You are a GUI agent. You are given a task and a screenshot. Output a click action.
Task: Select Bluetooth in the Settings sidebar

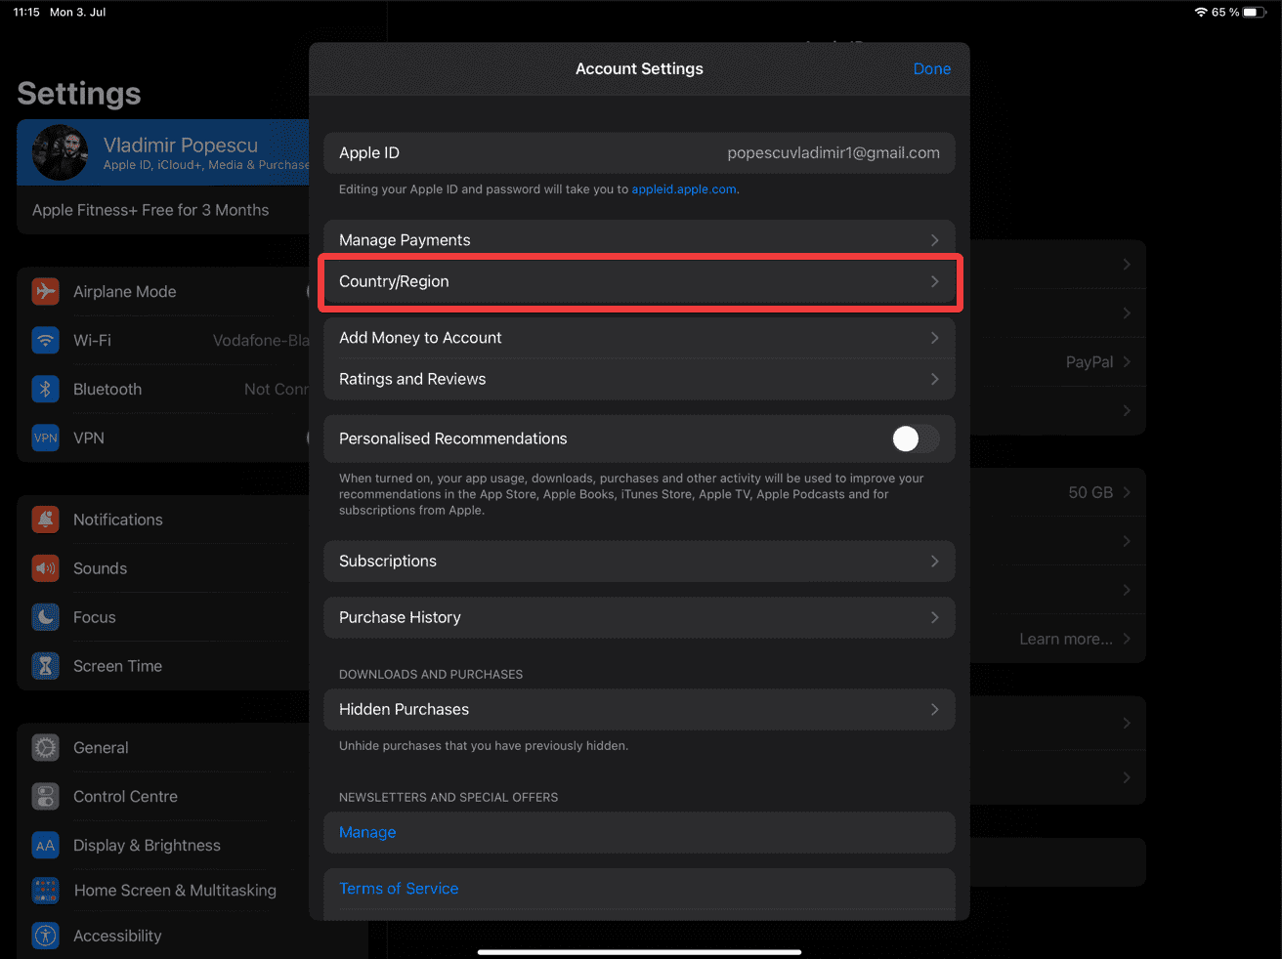[x=163, y=389]
